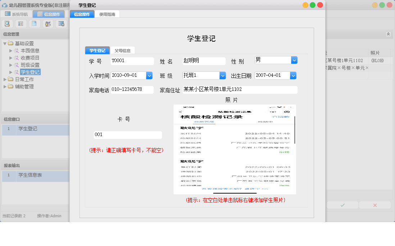The height and width of the screenshot is (246, 395).
Task: Click the personnel management icon in the toolbar
Action: coord(48,23)
